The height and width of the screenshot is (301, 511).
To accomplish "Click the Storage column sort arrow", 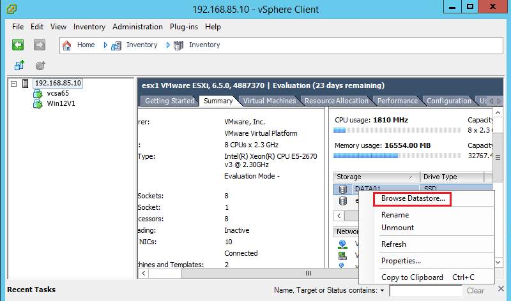I will [411, 177].
